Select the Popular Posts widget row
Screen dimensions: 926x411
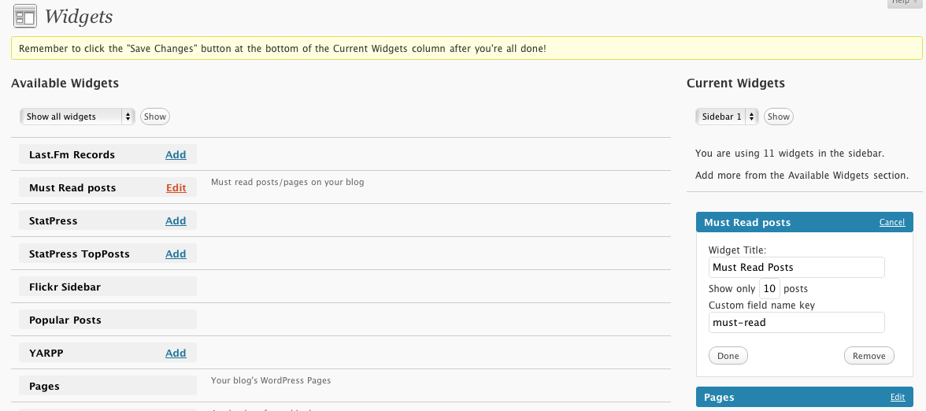click(108, 320)
